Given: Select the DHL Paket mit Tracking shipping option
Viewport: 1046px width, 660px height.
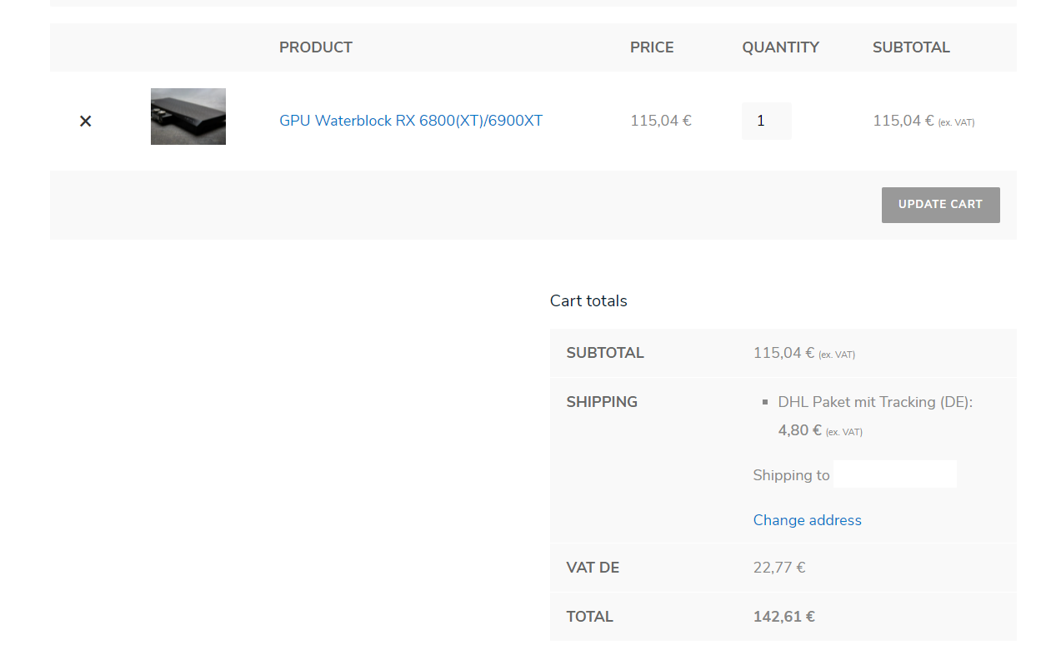Looking at the screenshot, I should click(874, 402).
